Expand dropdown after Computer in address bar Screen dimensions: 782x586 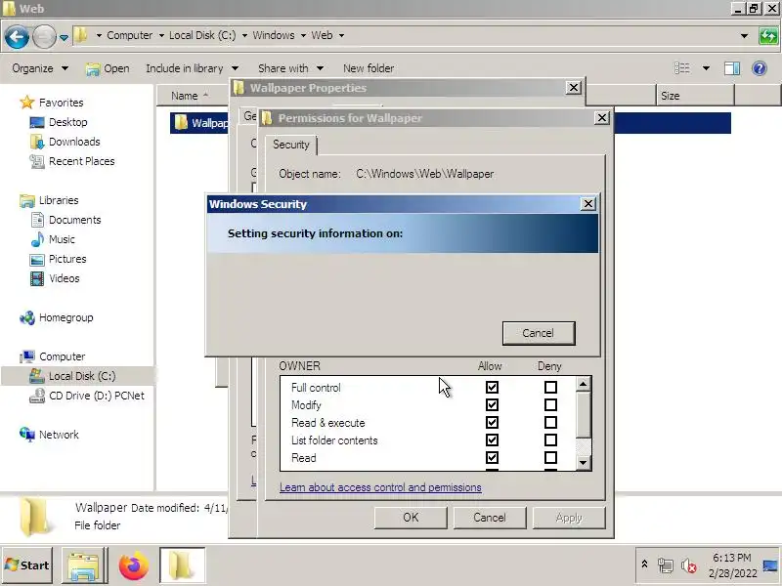point(161,35)
